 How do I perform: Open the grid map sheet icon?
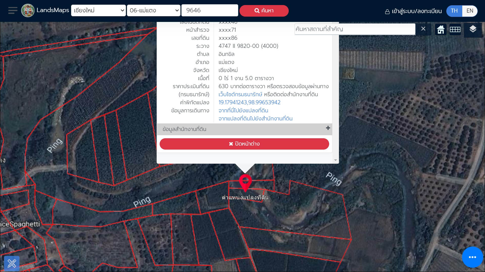(x=455, y=29)
